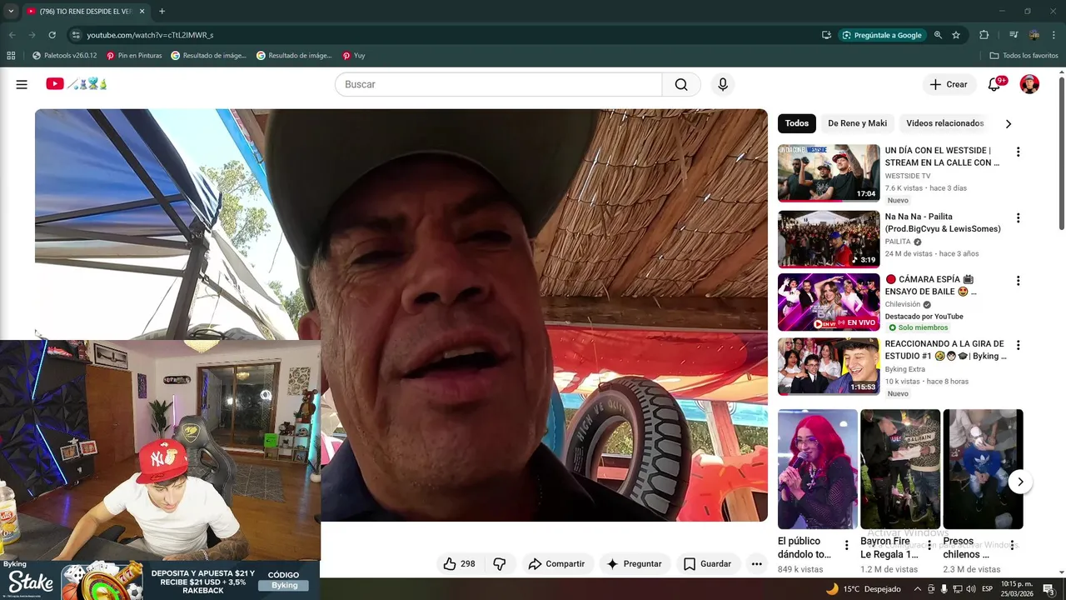Image resolution: width=1066 pixels, height=600 pixels.
Task: Open options for 'Presos chilenos' short
Action: [1013, 546]
